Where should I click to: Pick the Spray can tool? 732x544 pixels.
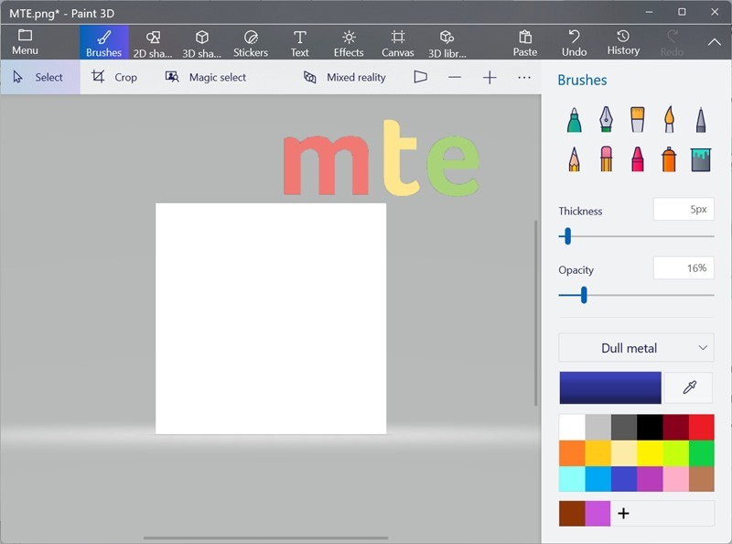coord(670,158)
